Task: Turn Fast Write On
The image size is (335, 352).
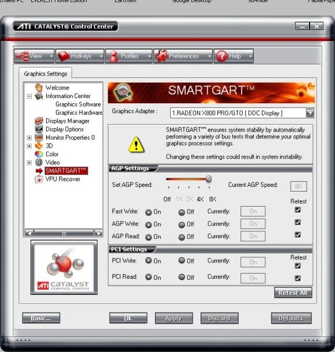Action: pyautogui.click(x=148, y=212)
